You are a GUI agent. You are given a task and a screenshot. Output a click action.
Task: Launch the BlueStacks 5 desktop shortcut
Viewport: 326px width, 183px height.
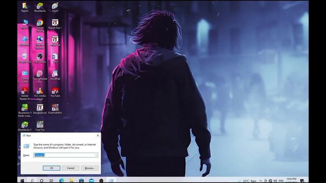[x=25, y=126]
